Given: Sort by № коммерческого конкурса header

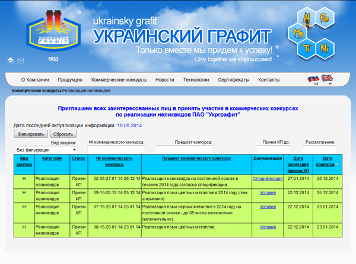Looking at the screenshot, I should point(115,162).
